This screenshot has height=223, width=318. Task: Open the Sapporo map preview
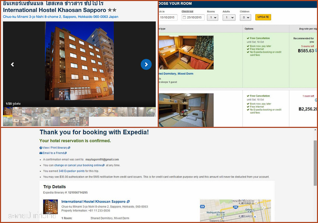(x=235, y=211)
